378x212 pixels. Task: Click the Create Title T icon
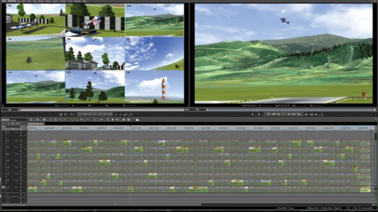pos(108,120)
